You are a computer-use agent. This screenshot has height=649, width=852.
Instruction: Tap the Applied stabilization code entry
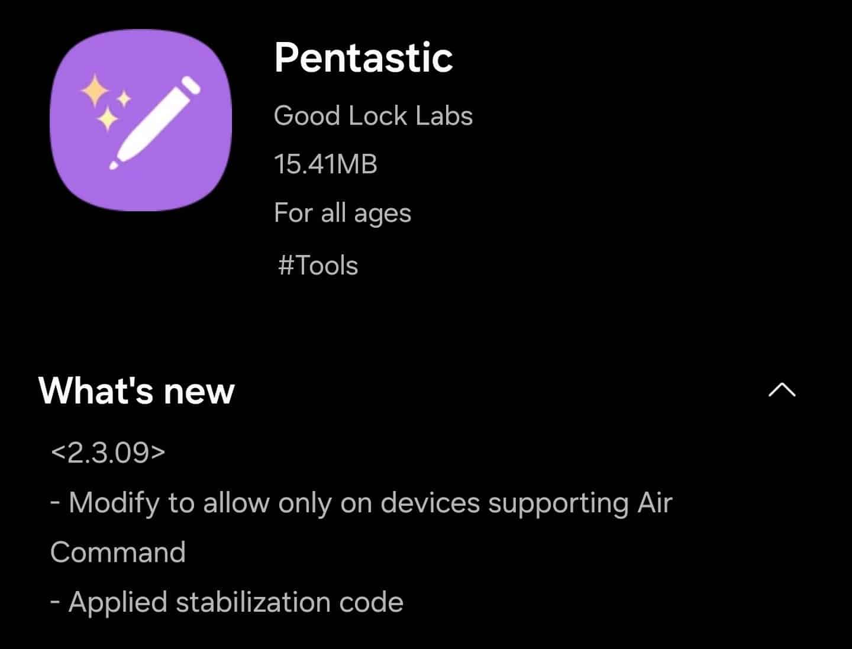(227, 601)
